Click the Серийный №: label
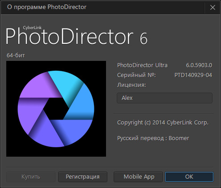The width and height of the screenshot is (221, 188). click(136, 75)
